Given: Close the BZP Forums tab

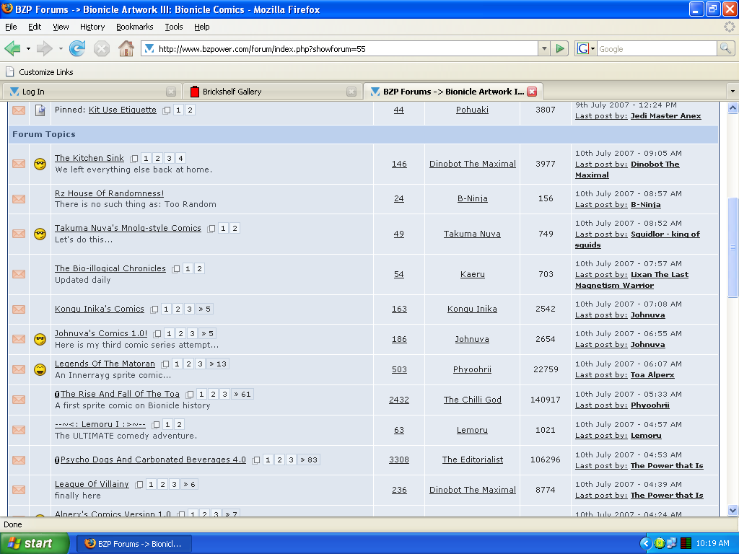Looking at the screenshot, I should (532, 92).
